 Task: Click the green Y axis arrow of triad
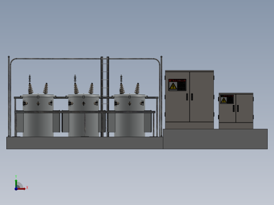tap(16, 183)
